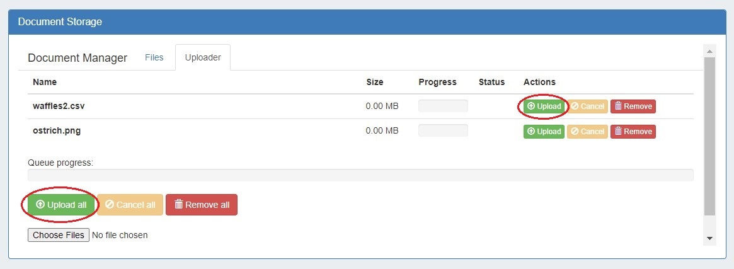The width and height of the screenshot is (734, 269).
Task: Click the trash icon in Remove all
Action: pos(178,205)
